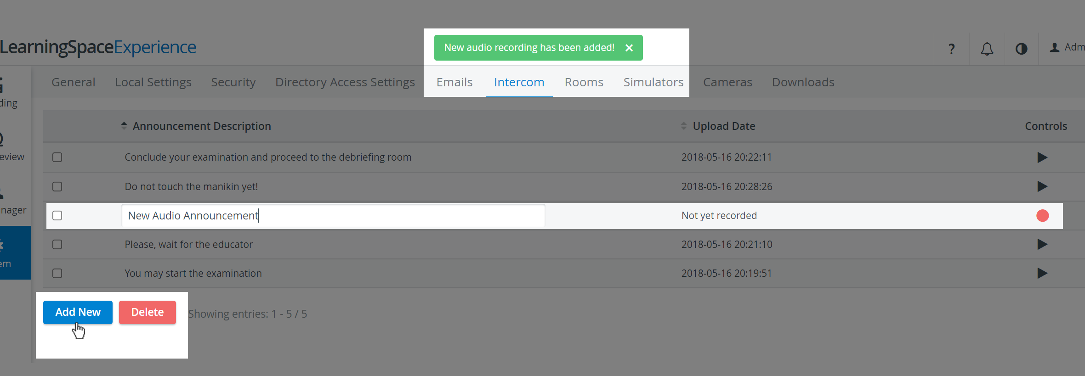Play 'You may start the examination' announcement

1042,273
